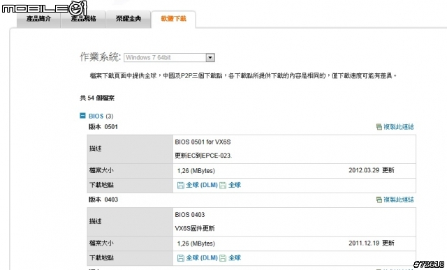Switch to the 產品規格 tab
This screenshot has width=447, height=270.
(83, 19)
